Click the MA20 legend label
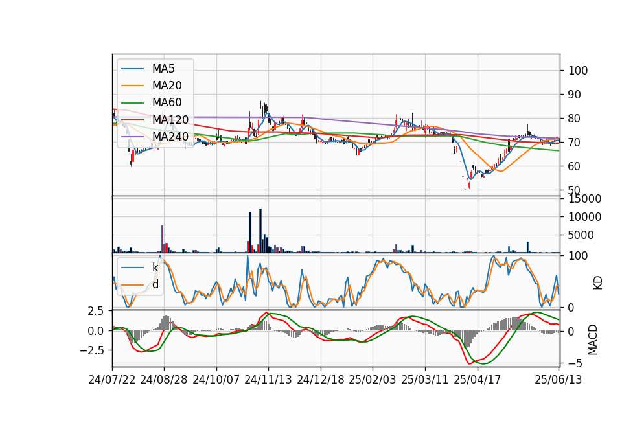The width and height of the screenshot is (622, 447). pyautogui.click(x=167, y=86)
